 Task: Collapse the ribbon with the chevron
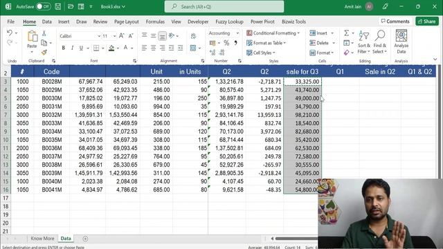point(435,59)
